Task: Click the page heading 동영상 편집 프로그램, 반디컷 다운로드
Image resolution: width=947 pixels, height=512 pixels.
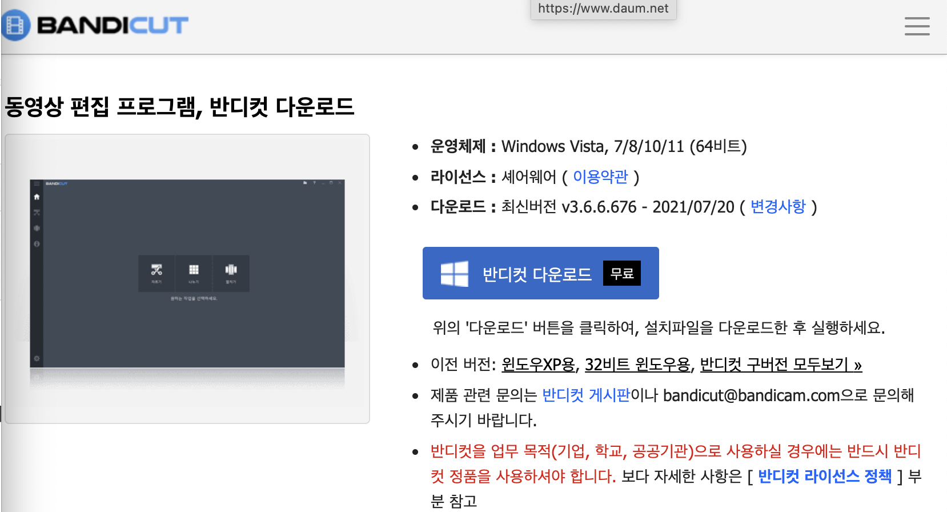Action: coord(180,106)
